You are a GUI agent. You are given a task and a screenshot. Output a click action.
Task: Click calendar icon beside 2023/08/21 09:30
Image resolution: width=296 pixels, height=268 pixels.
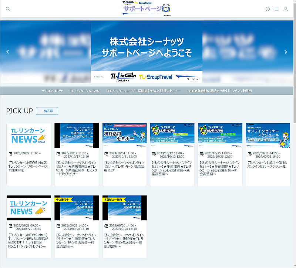[11, 226]
